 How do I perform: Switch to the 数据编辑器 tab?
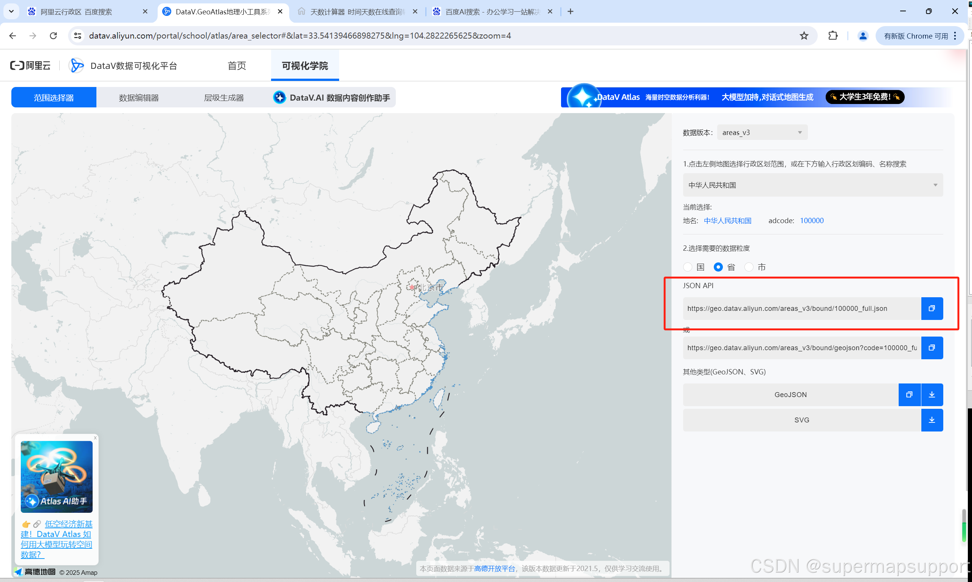(x=139, y=98)
